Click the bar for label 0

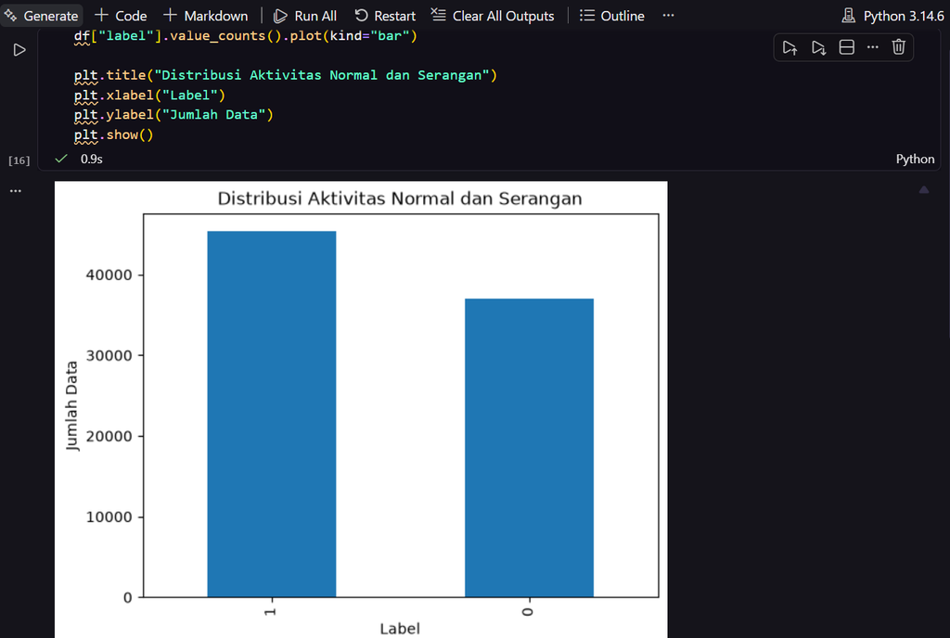pyautogui.click(x=529, y=448)
